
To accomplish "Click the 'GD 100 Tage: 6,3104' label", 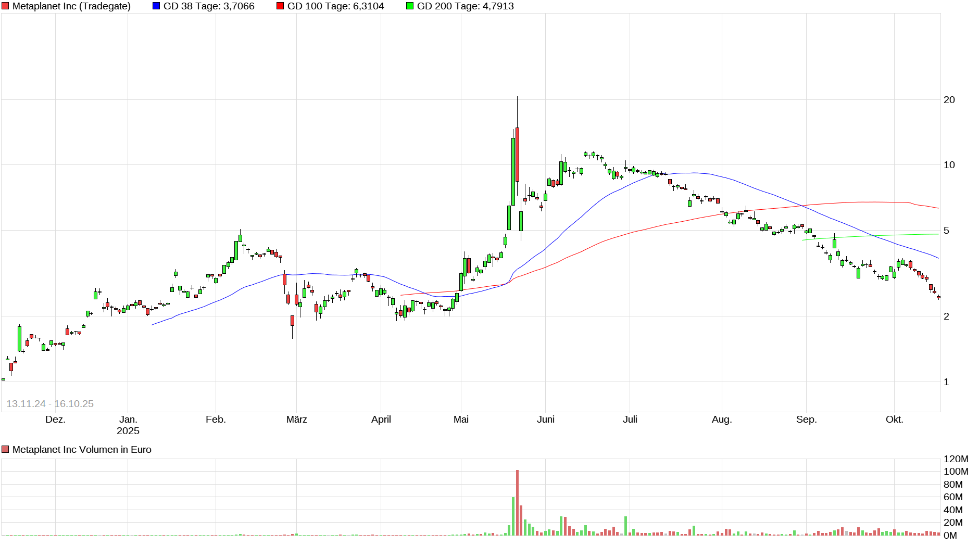I will [336, 6].
